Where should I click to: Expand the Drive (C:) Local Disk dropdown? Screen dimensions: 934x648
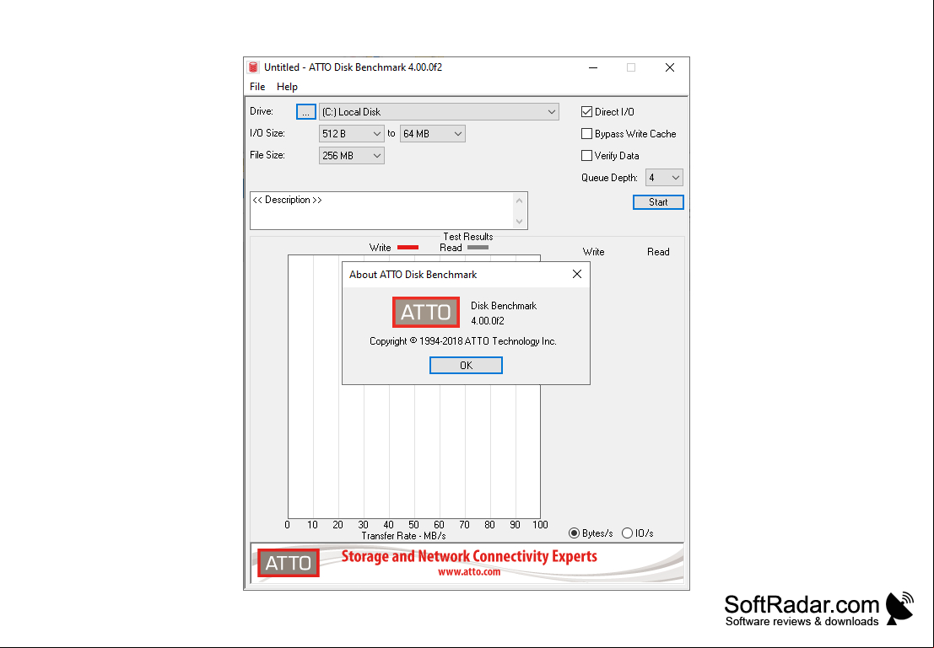pos(439,112)
